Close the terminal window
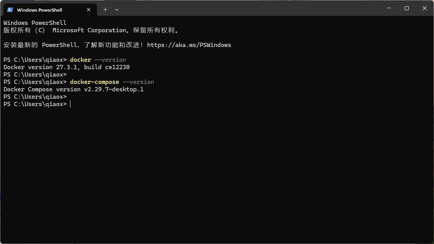The height and width of the screenshot is (244, 434). pyautogui.click(x=424, y=8)
